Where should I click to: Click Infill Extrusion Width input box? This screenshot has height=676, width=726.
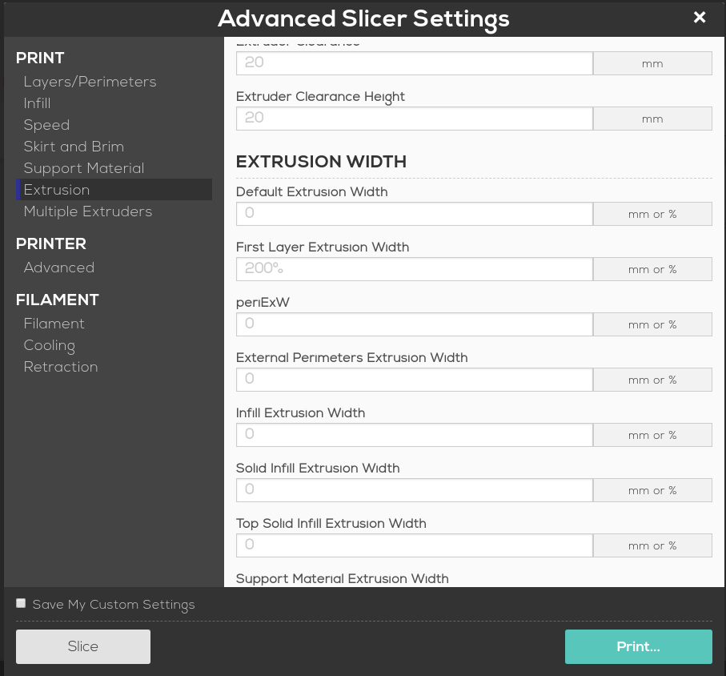[414, 435]
